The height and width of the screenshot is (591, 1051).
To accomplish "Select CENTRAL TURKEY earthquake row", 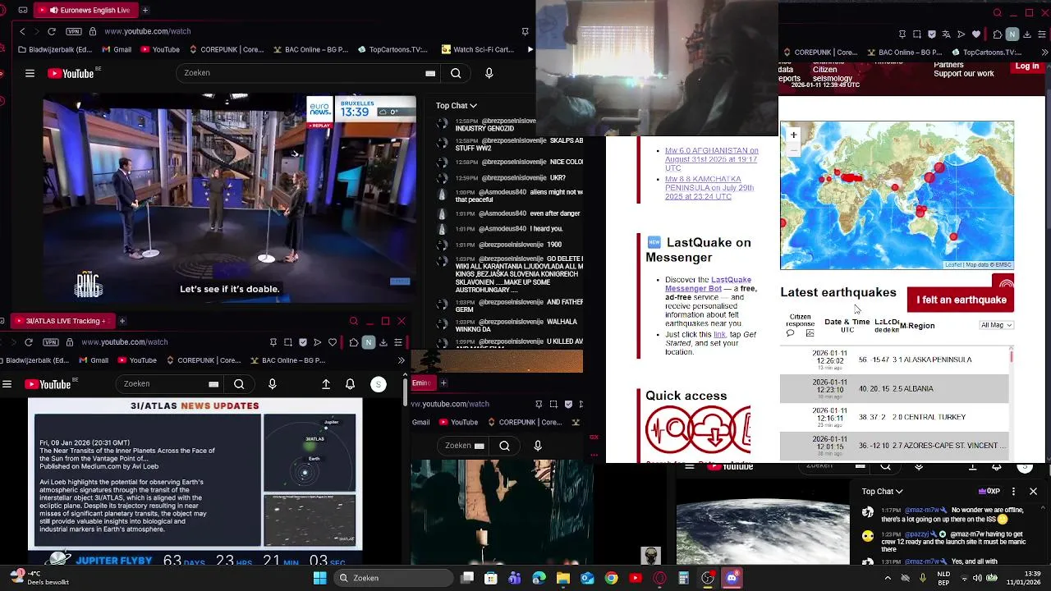I will (x=894, y=417).
